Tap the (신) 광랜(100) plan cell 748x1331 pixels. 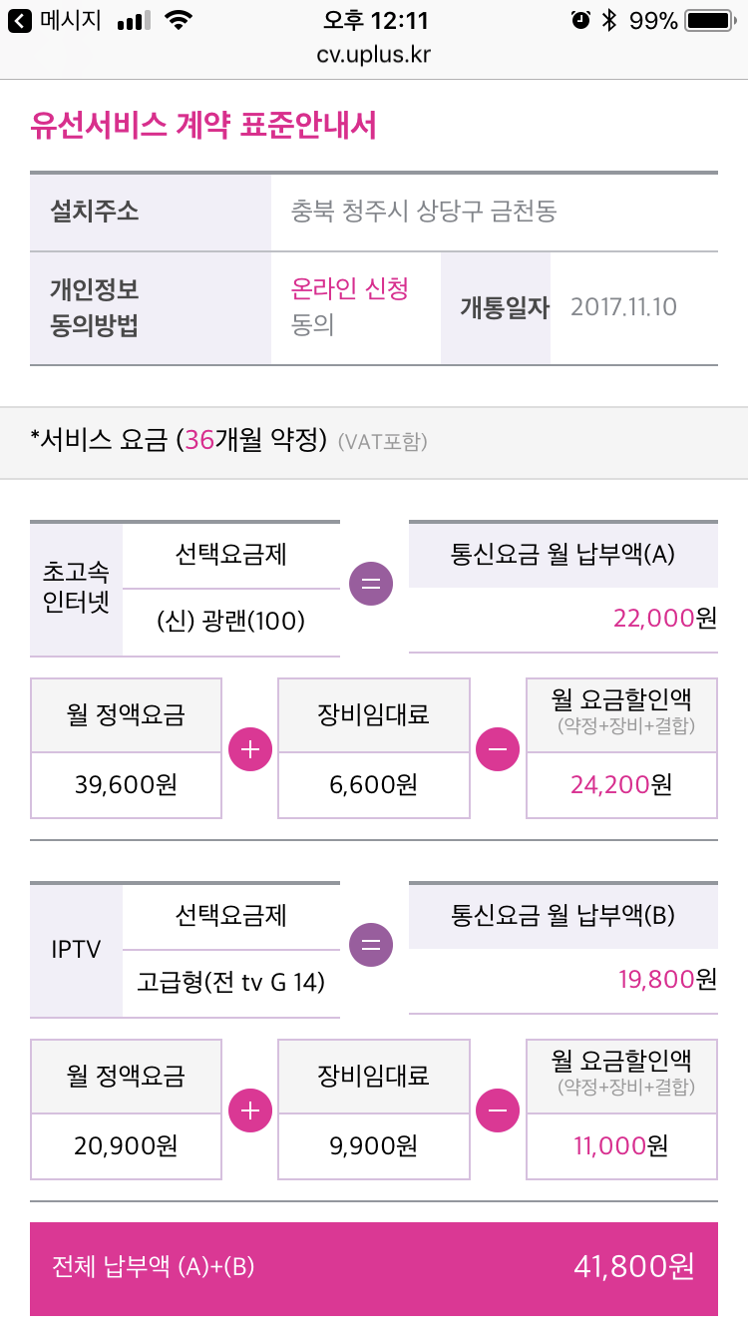coord(230,621)
